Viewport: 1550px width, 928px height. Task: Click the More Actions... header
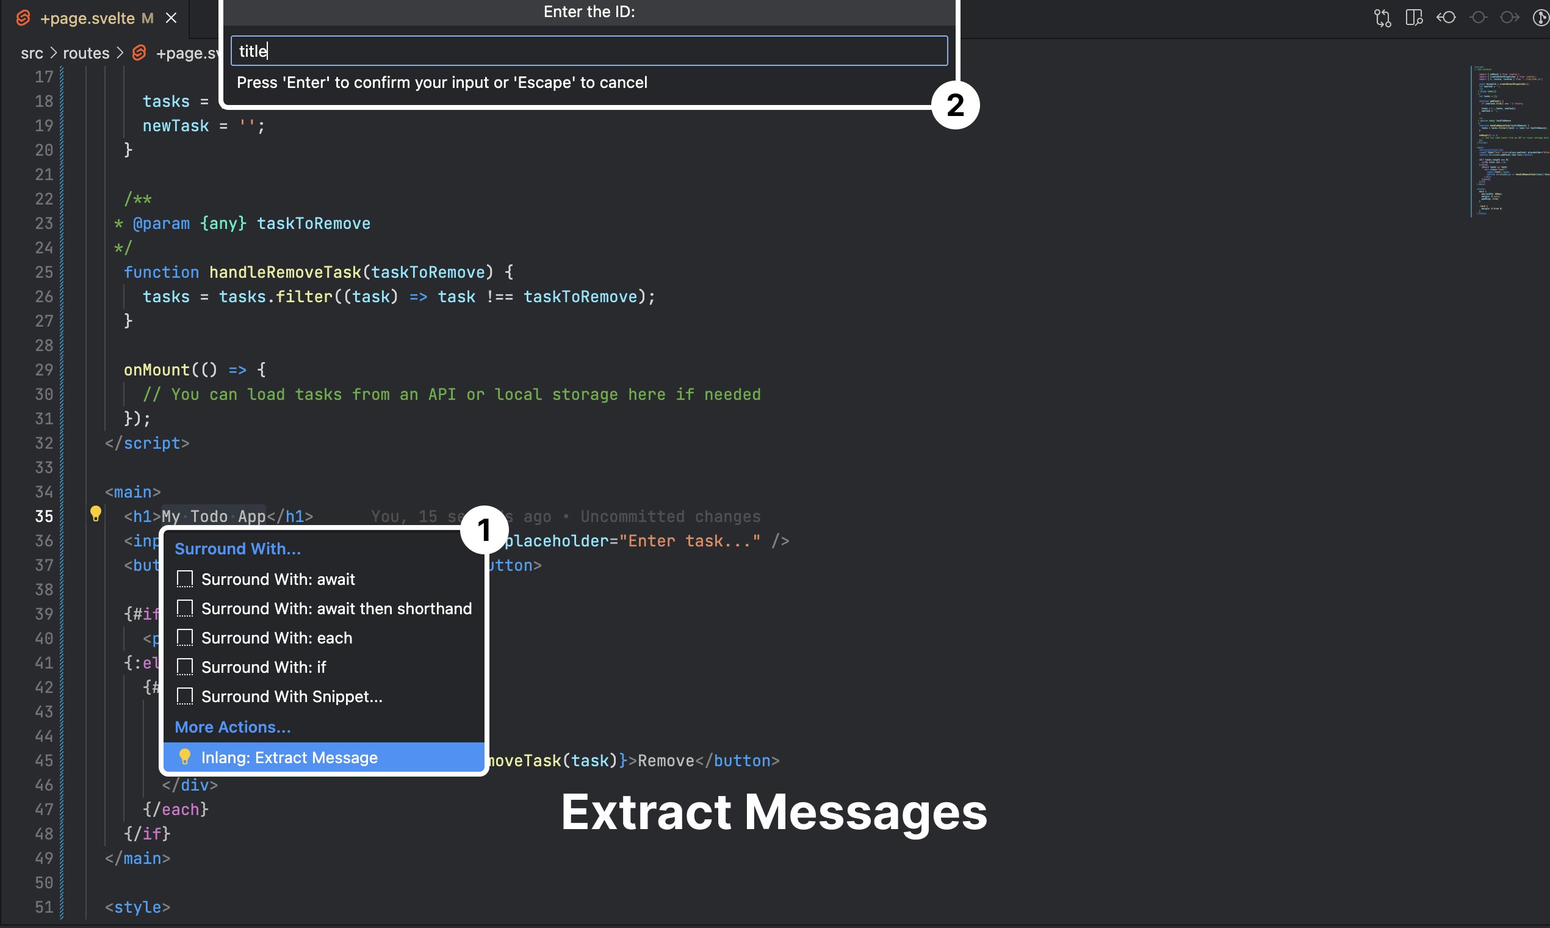232,727
